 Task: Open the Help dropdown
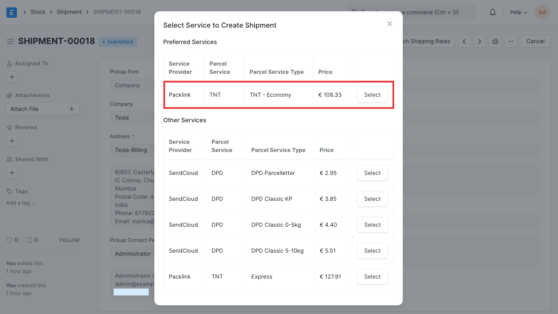click(x=518, y=12)
